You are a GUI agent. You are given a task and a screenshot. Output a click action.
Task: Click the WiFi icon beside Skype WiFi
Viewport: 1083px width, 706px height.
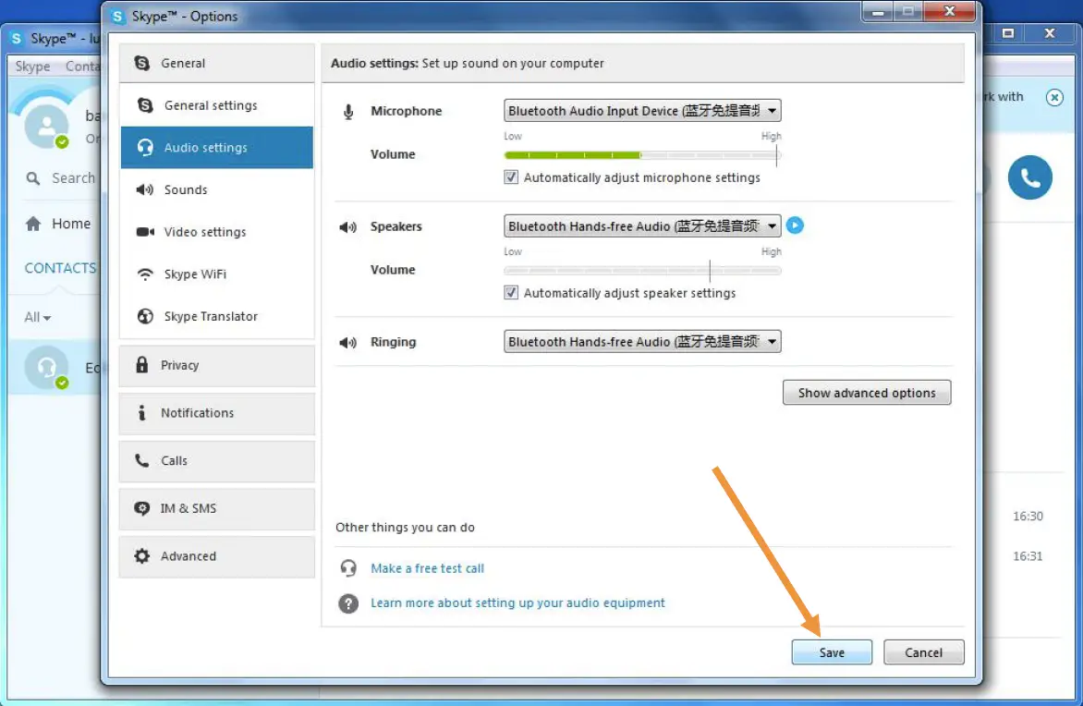pyautogui.click(x=145, y=274)
